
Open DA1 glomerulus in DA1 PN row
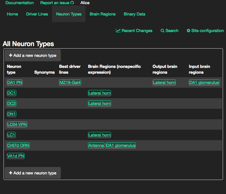click(x=204, y=83)
